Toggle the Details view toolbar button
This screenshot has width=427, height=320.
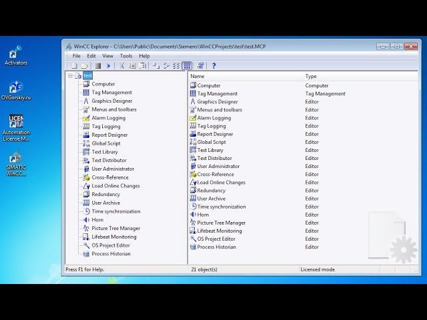[x=187, y=65]
